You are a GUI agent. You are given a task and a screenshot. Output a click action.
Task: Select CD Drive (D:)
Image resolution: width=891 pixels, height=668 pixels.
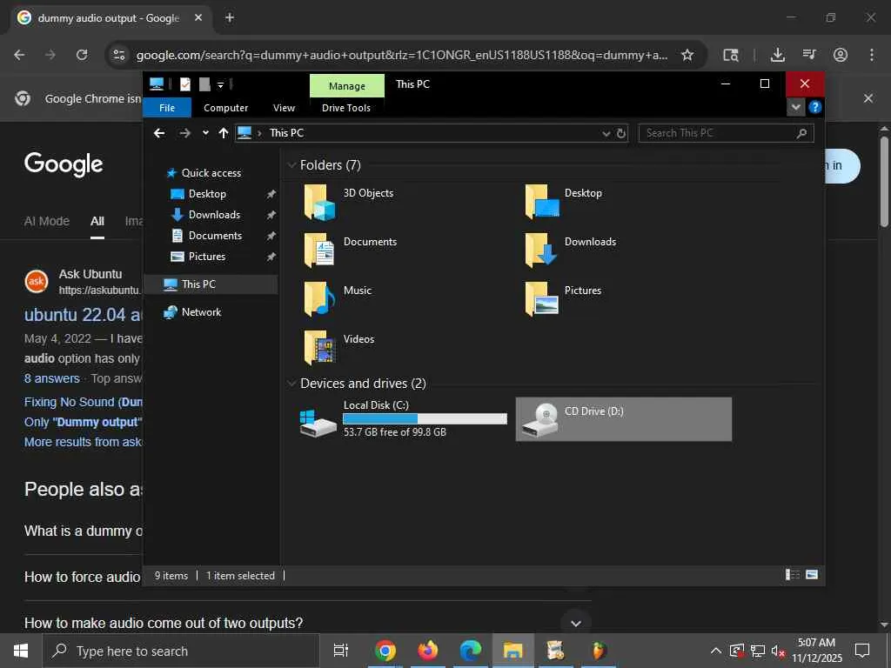(x=623, y=419)
